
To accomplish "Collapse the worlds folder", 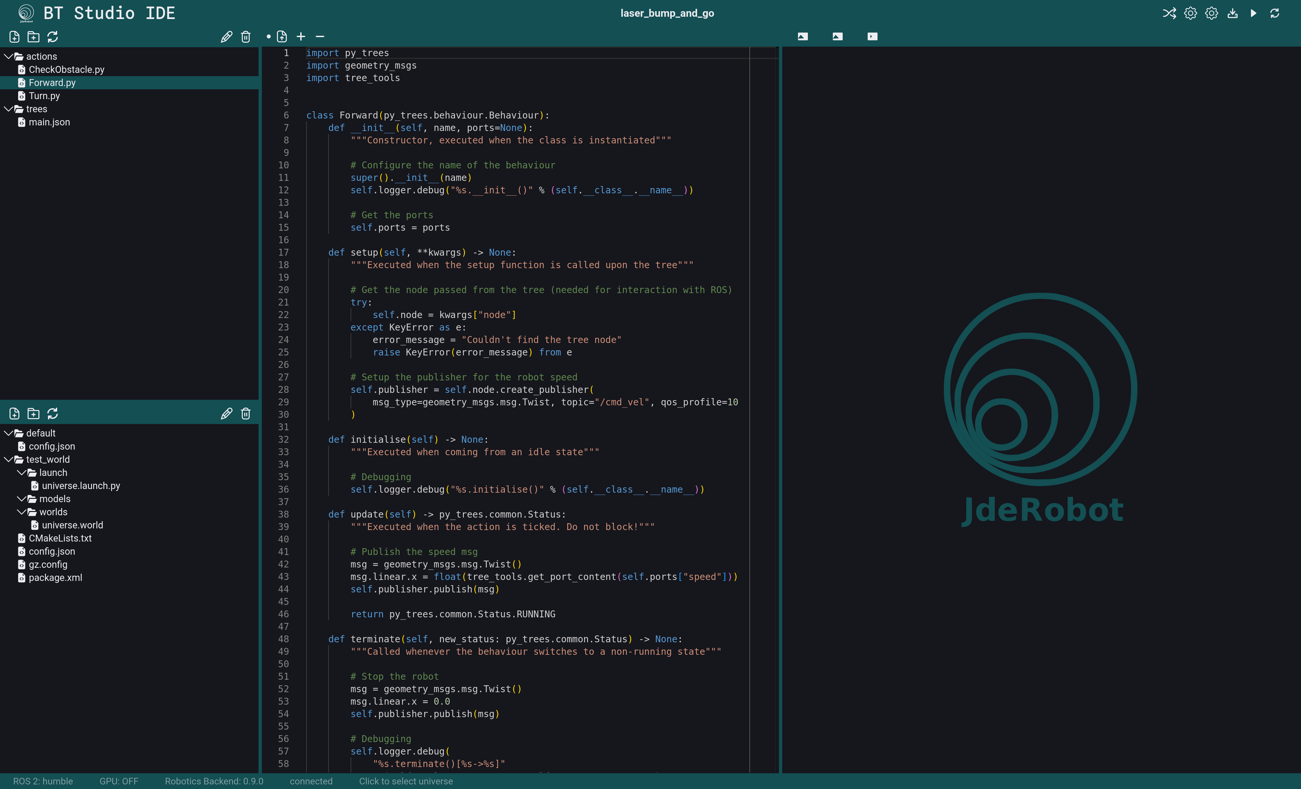I will (x=22, y=512).
